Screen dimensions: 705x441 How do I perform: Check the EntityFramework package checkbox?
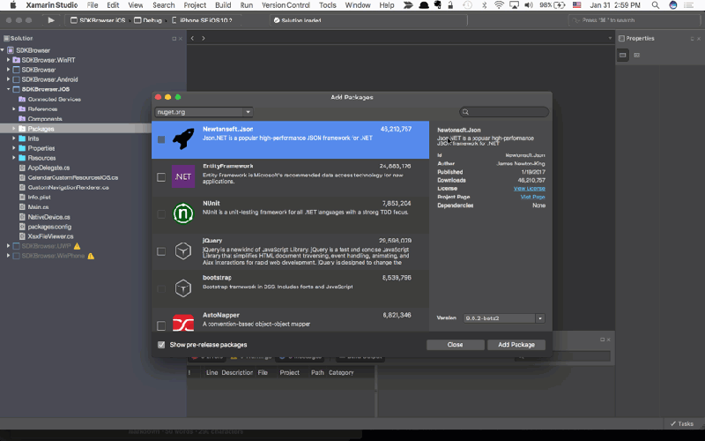(x=161, y=177)
